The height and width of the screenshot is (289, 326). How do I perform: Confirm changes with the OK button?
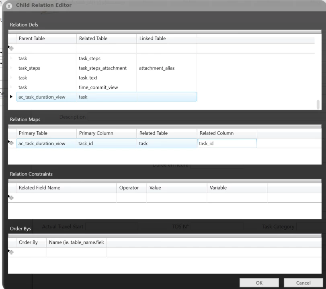[259, 282]
